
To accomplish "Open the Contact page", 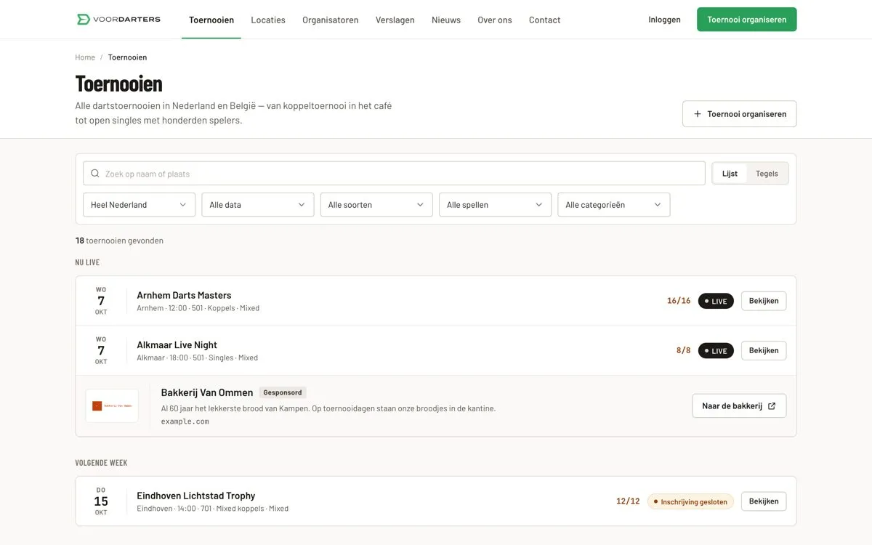I will [x=544, y=20].
